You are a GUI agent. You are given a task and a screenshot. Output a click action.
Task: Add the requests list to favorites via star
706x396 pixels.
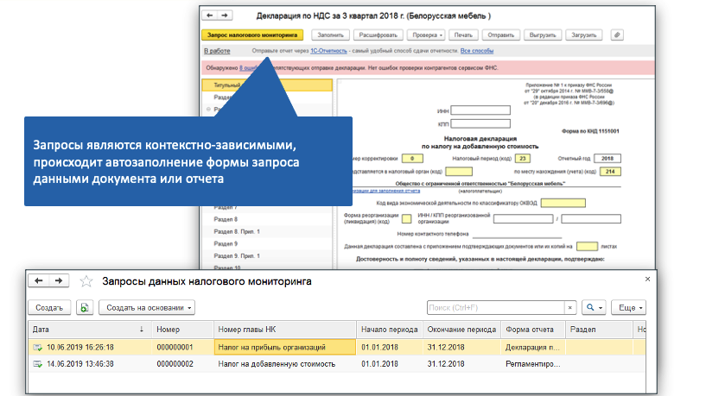pyautogui.click(x=86, y=281)
